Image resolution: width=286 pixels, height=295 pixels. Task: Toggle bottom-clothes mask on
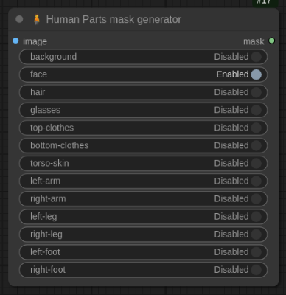point(143,145)
